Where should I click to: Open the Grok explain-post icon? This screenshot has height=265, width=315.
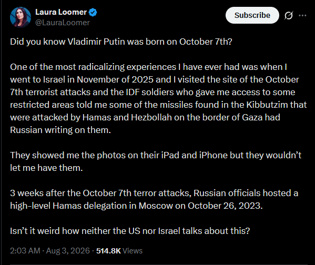point(289,15)
